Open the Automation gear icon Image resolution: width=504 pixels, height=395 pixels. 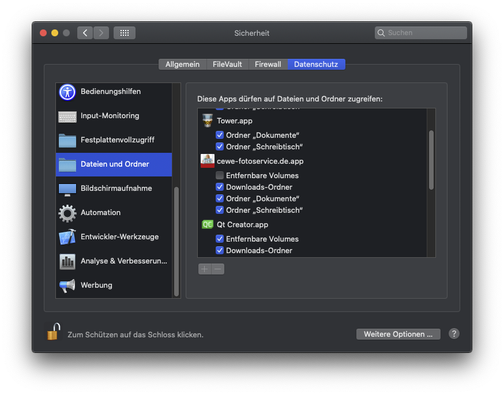67,213
